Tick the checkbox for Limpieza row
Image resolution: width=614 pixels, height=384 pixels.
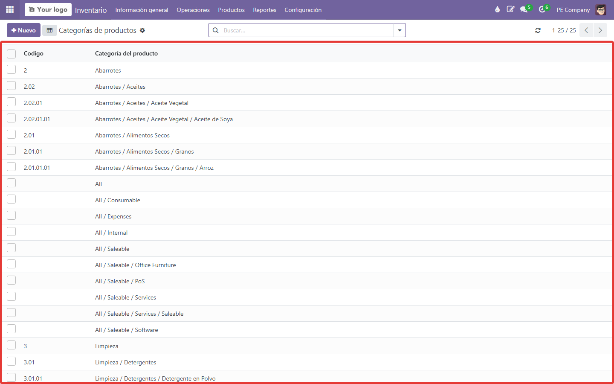(x=12, y=346)
